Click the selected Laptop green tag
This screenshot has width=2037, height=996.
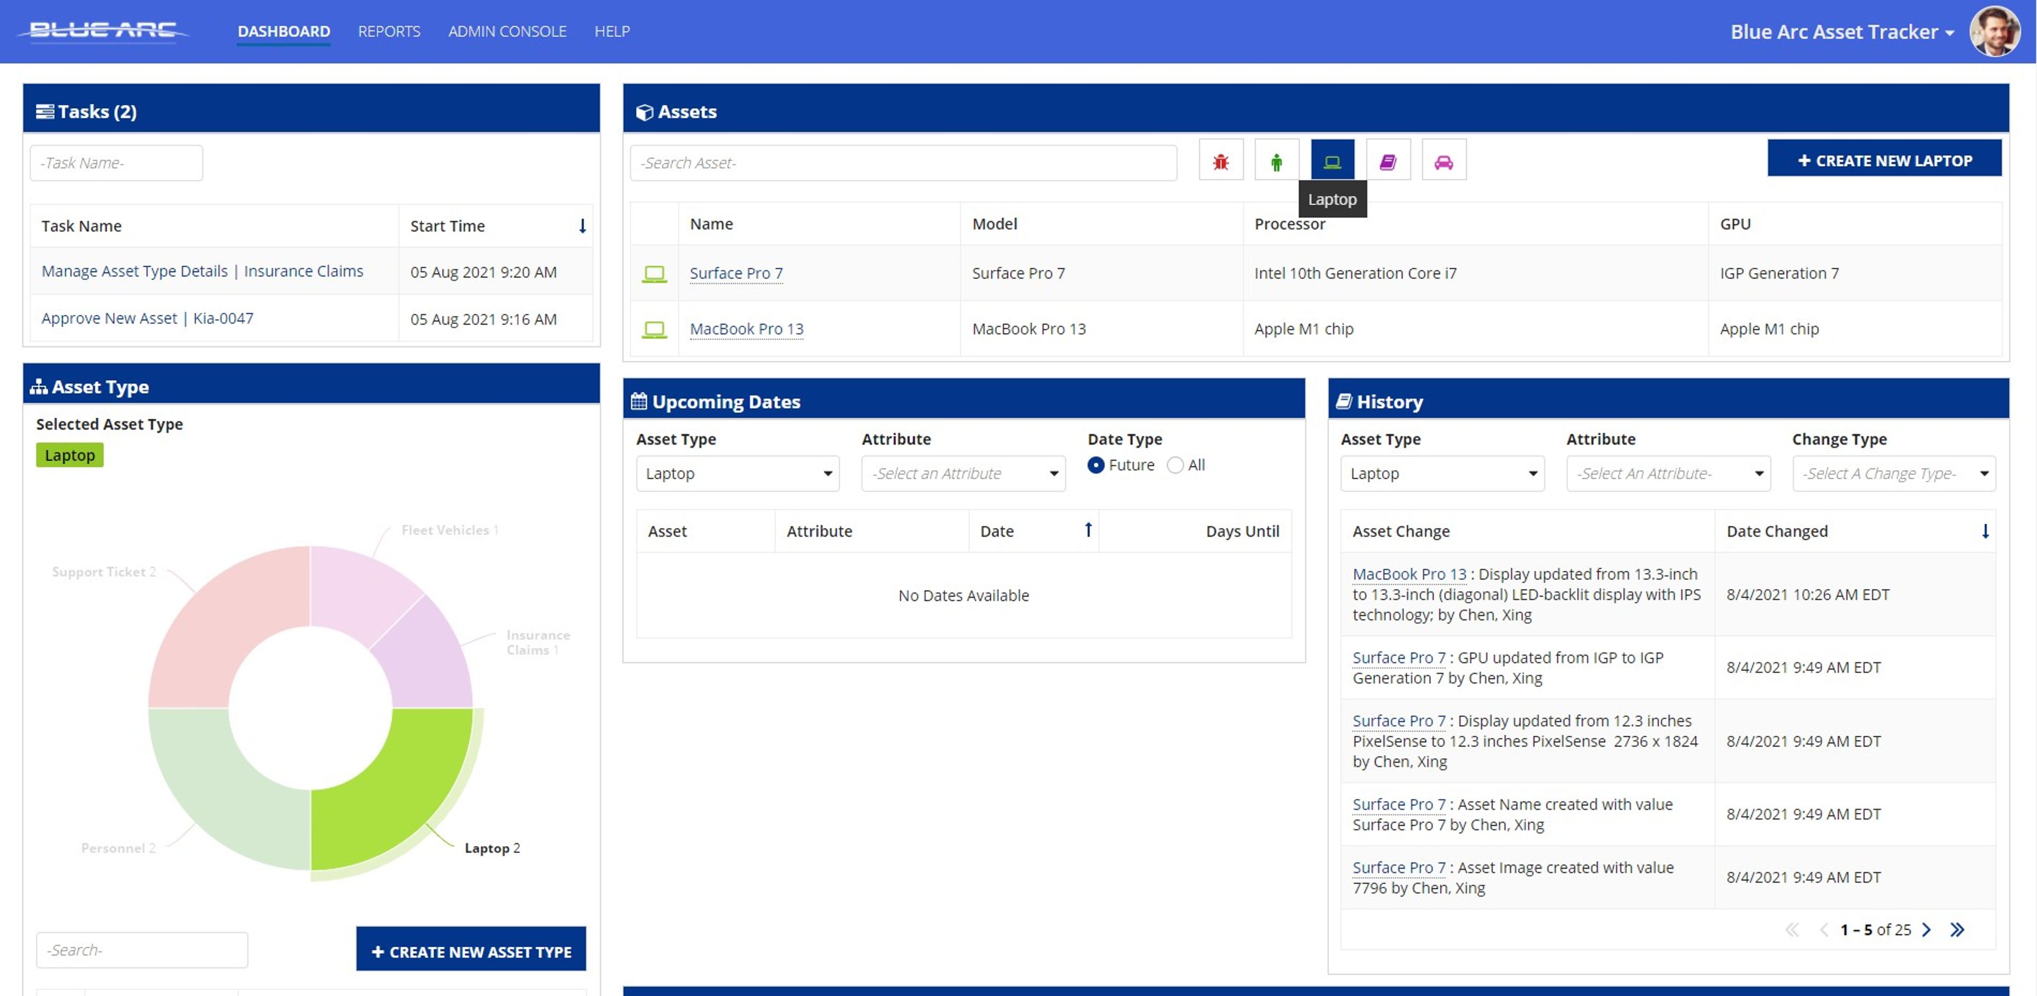click(69, 455)
